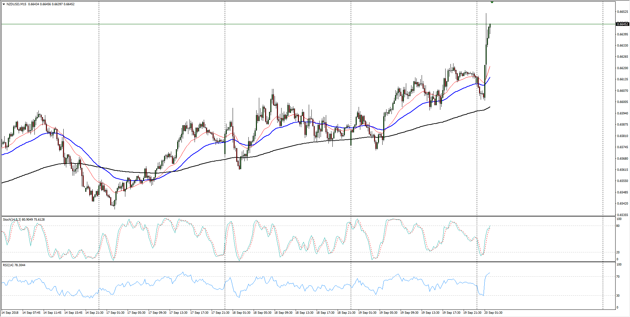Click the current price label 0.66452
630x317 pixels.
pos(622,24)
